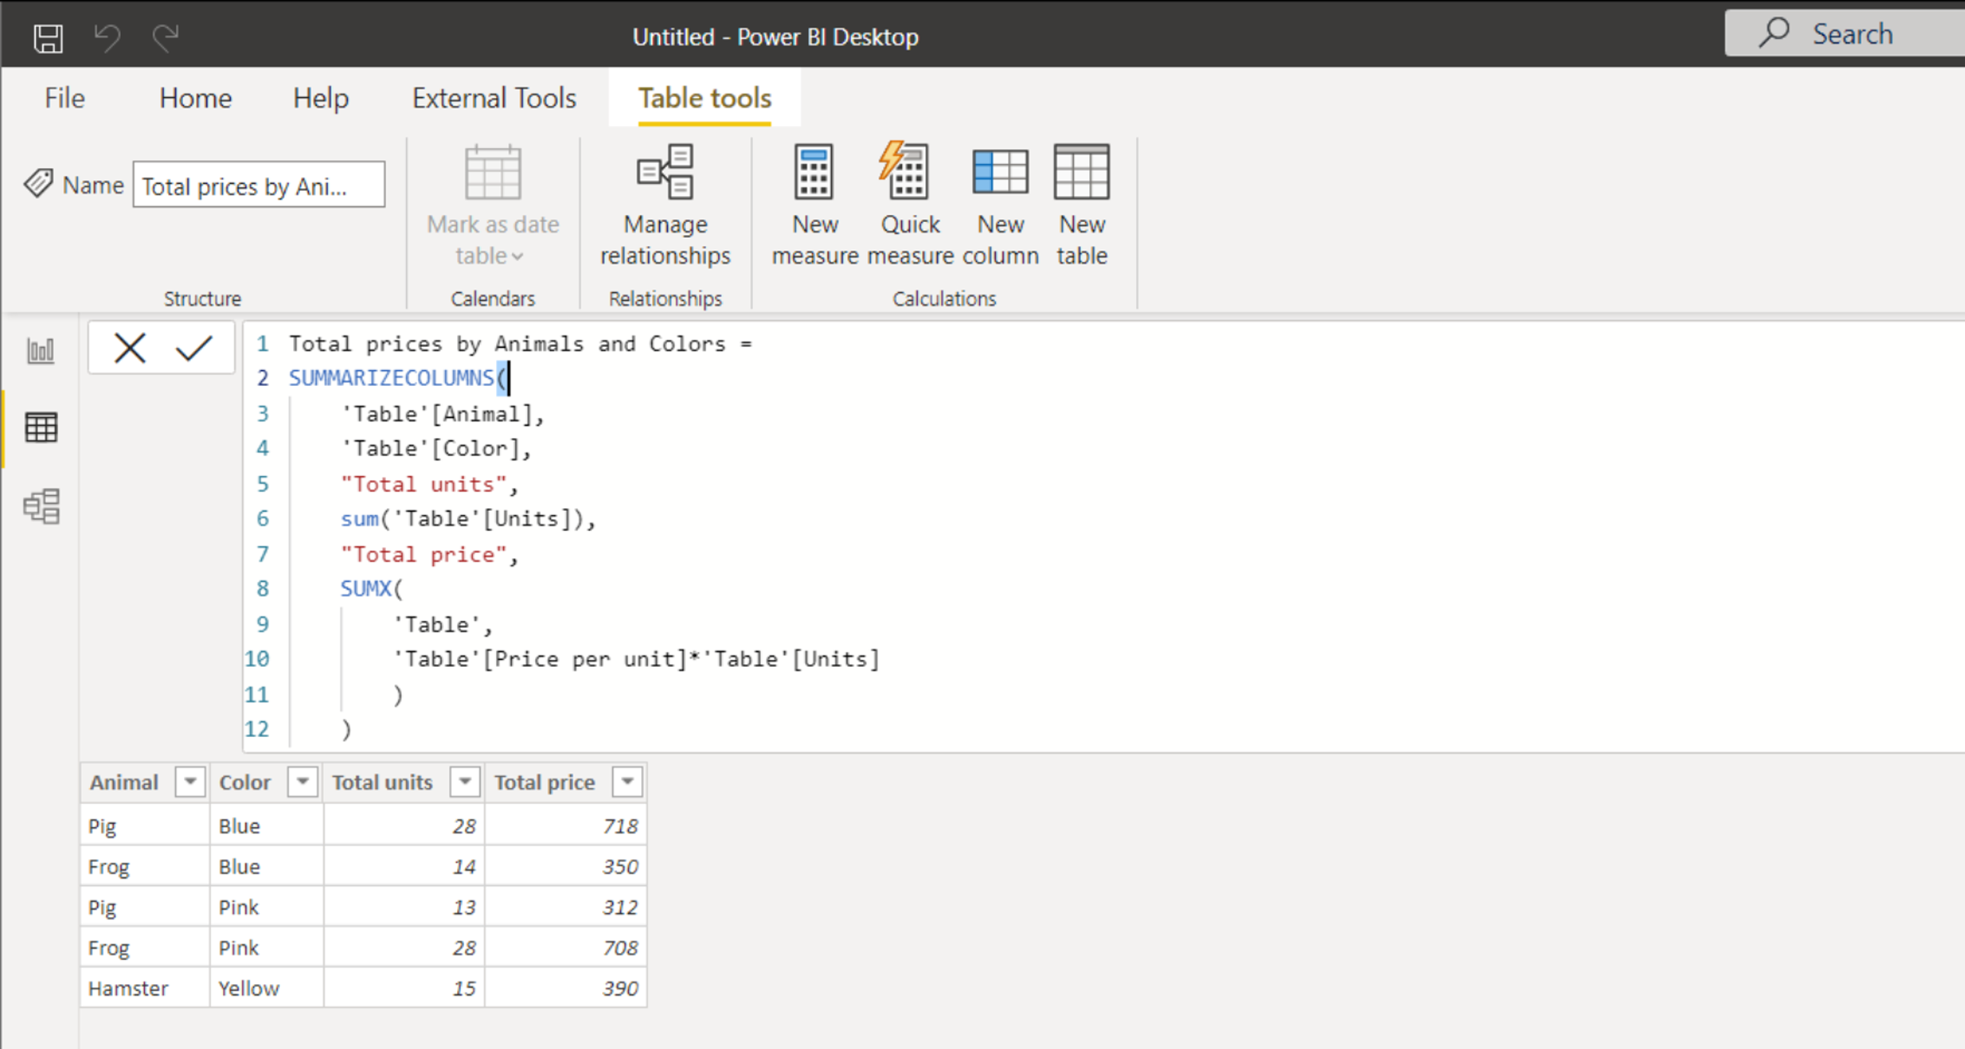The width and height of the screenshot is (1965, 1049).
Task: Toggle the formula cancel X button
Action: coord(130,346)
